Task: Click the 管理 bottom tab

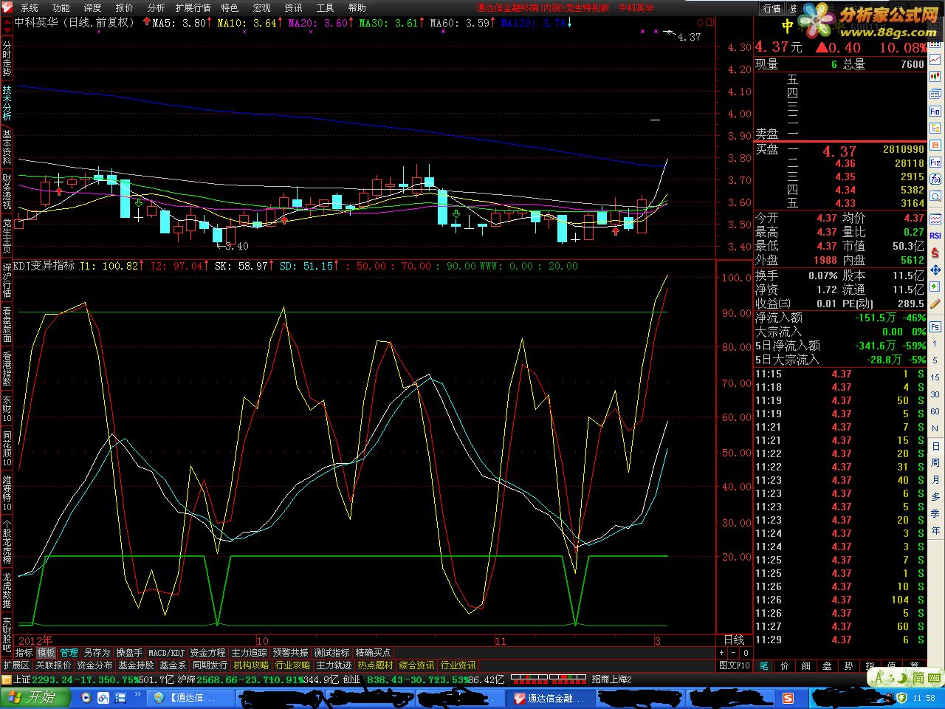Action: (69, 653)
